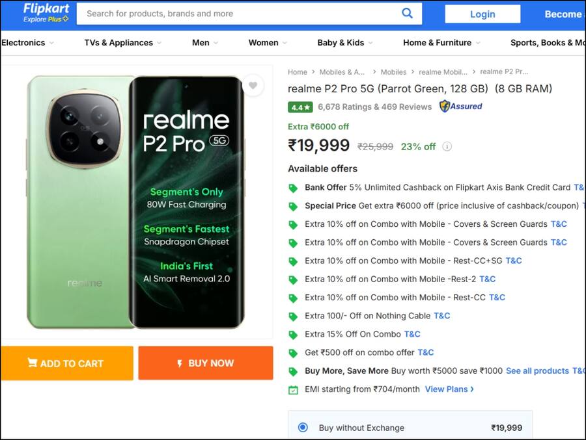Click the ADD TO CART button
Screen dimensions: 586x440
(x=67, y=363)
